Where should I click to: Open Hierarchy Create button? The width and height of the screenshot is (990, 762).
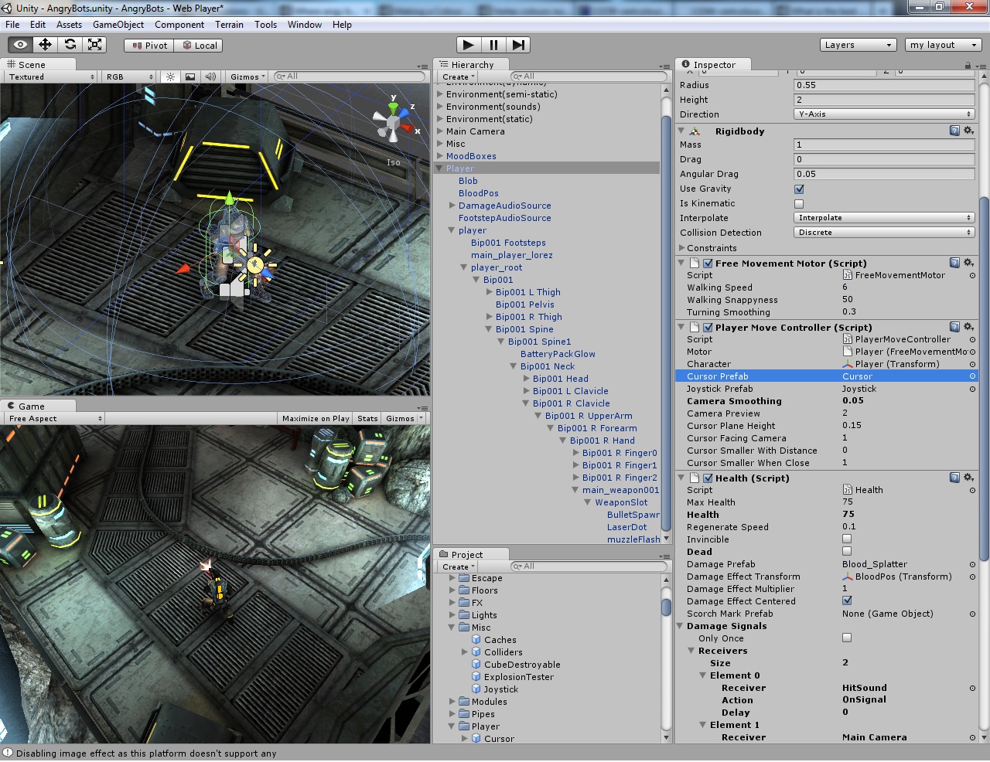click(x=459, y=77)
